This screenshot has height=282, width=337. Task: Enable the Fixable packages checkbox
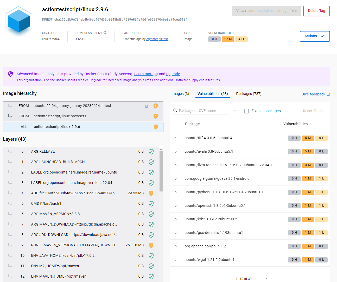pyautogui.click(x=246, y=111)
